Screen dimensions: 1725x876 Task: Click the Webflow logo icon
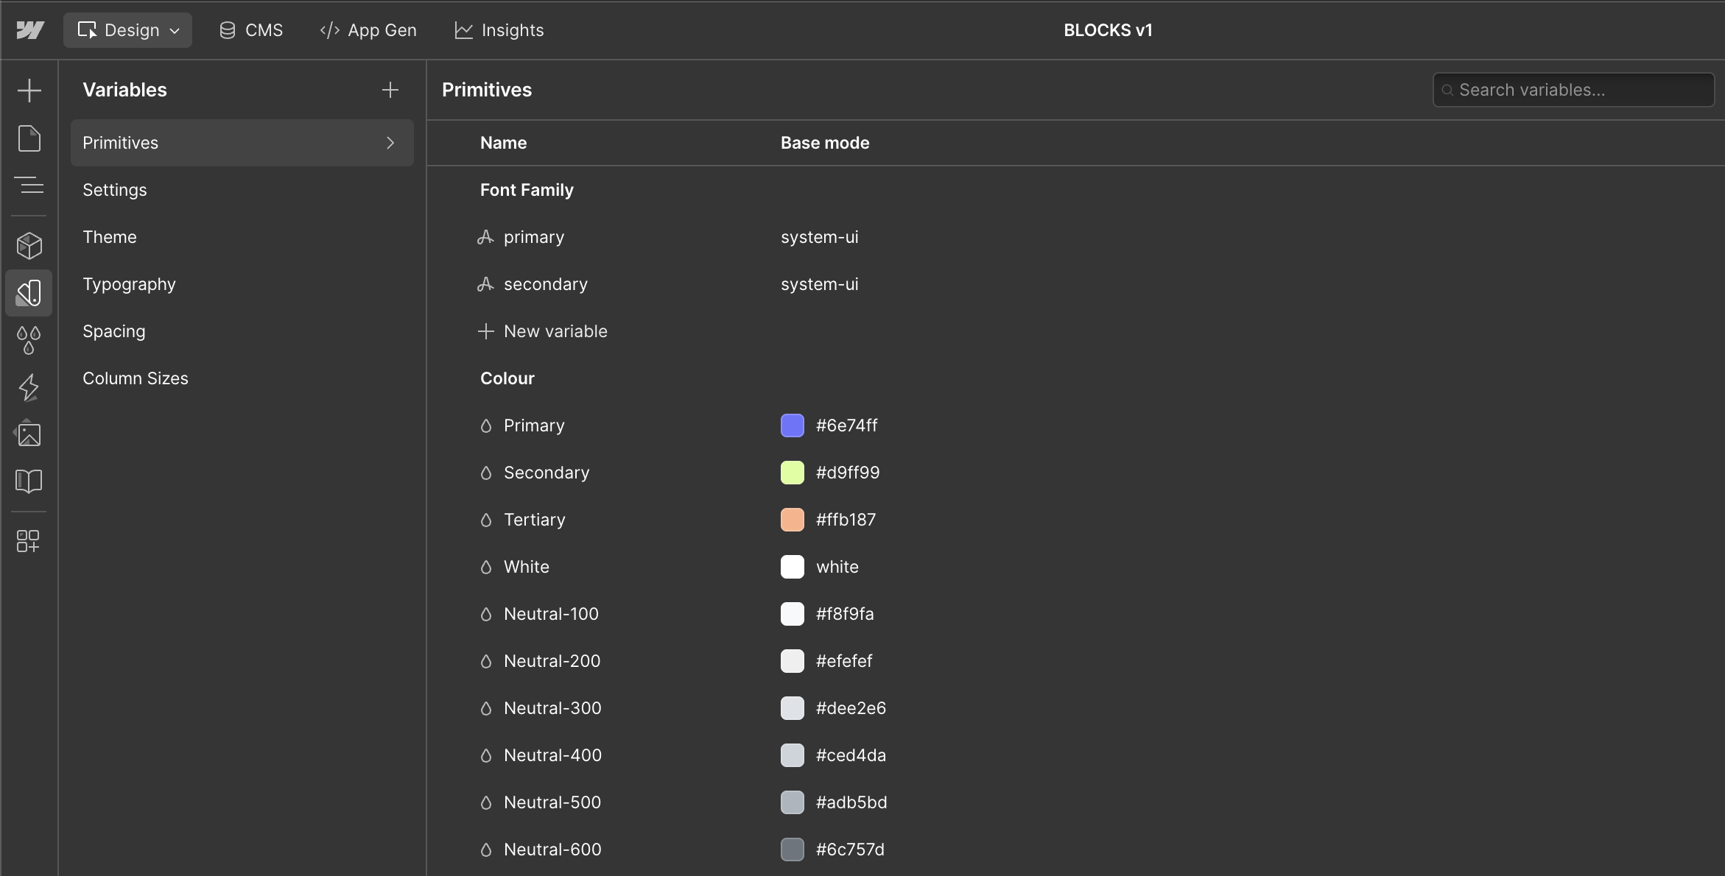pos(30,30)
